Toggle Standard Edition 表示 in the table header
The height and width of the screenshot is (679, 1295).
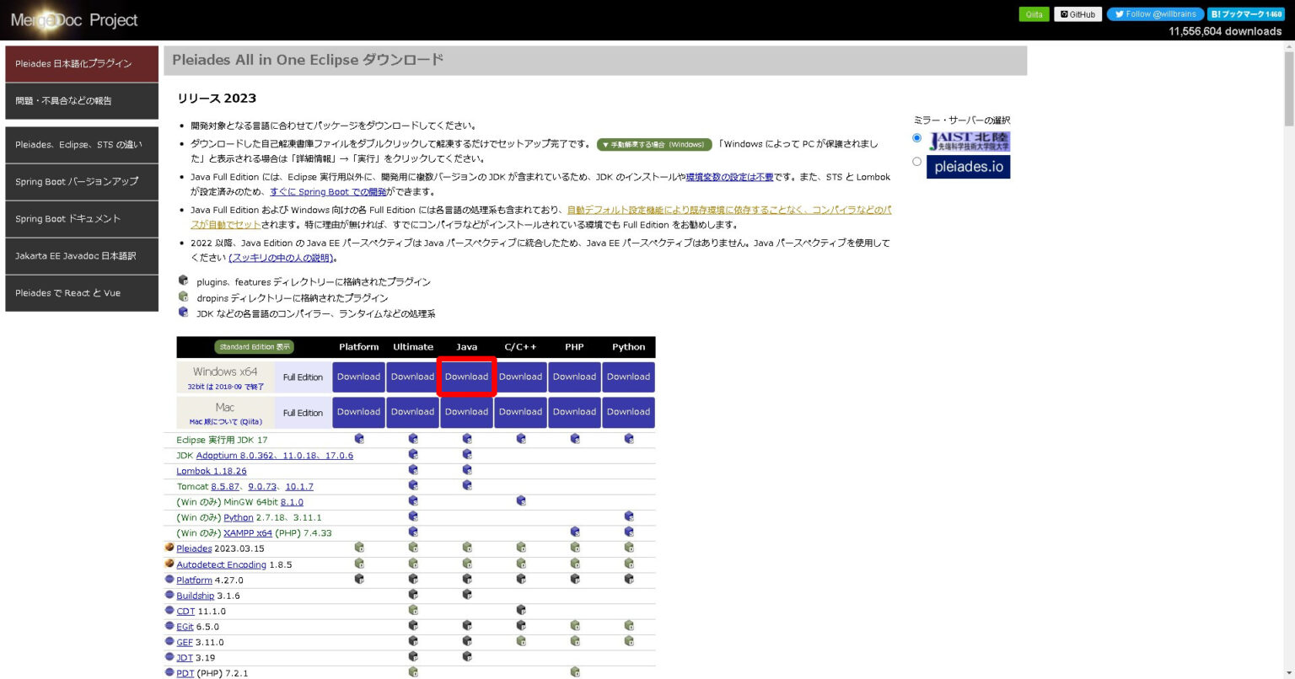pyautogui.click(x=254, y=346)
